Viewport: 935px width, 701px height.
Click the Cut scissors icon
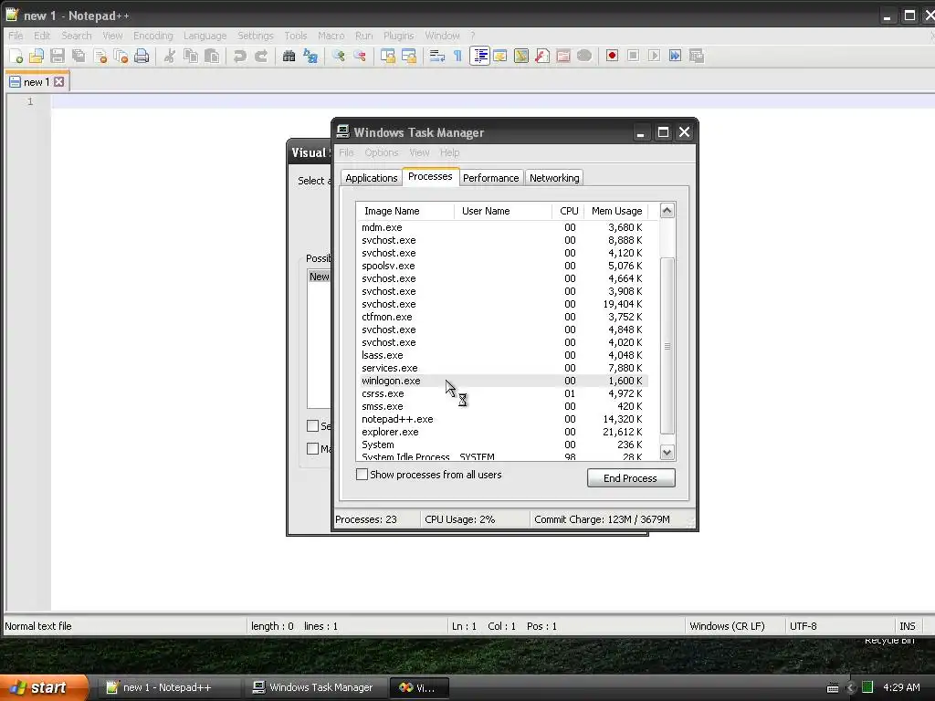[169, 56]
